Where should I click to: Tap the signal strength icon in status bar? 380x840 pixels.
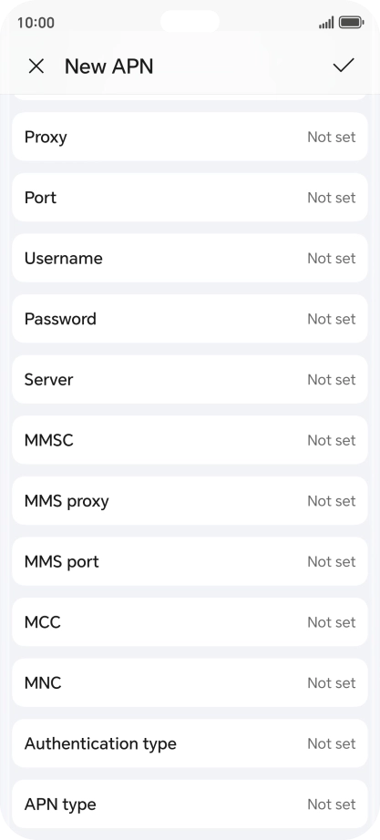[326, 23]
